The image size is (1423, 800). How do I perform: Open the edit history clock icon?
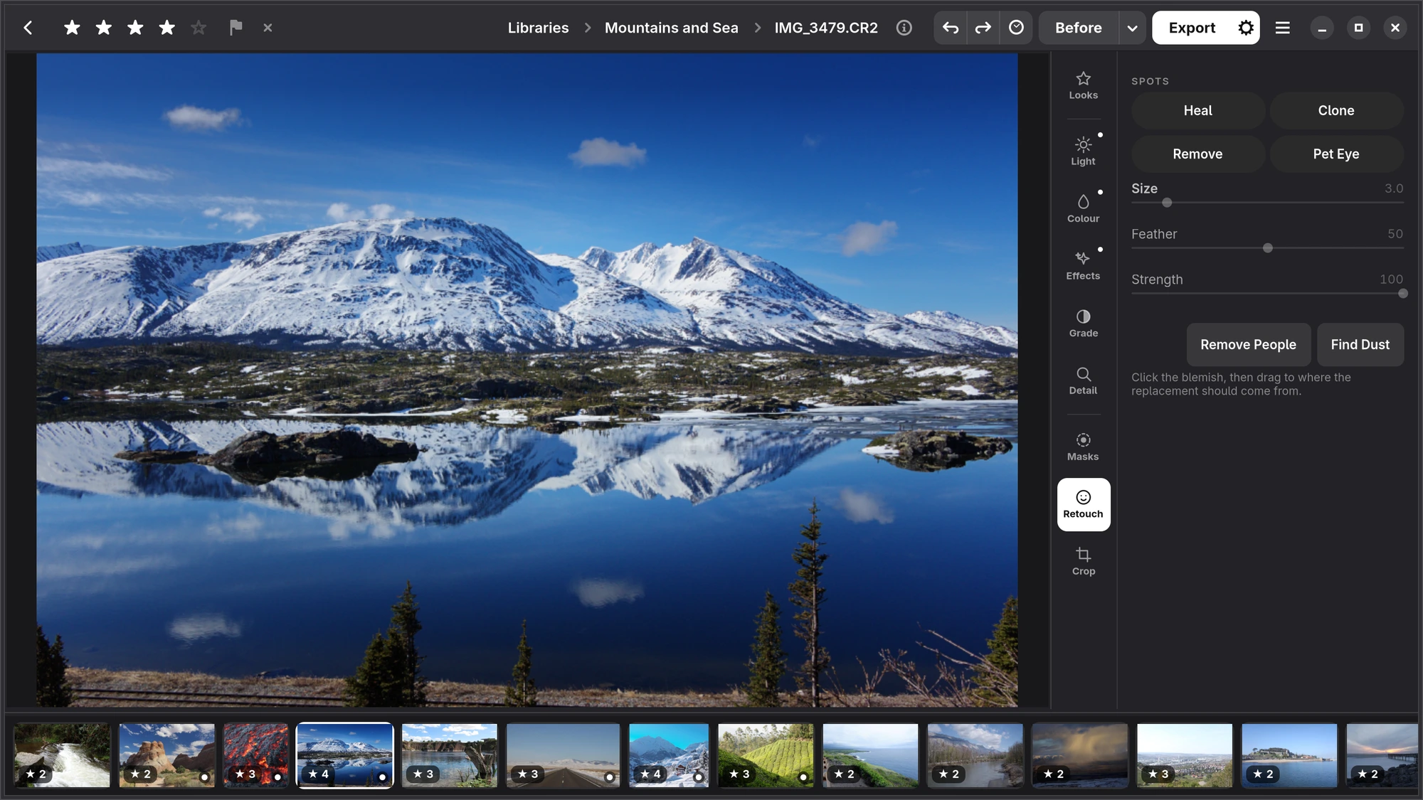(x=1016, y=28)
